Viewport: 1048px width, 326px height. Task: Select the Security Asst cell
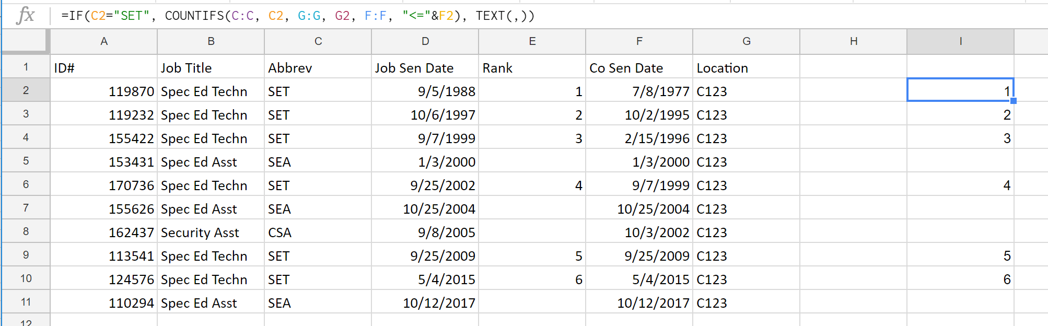[211, 231]
